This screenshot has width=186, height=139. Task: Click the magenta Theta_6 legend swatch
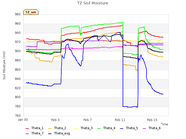pyautogui.click(x=144, y=128)
